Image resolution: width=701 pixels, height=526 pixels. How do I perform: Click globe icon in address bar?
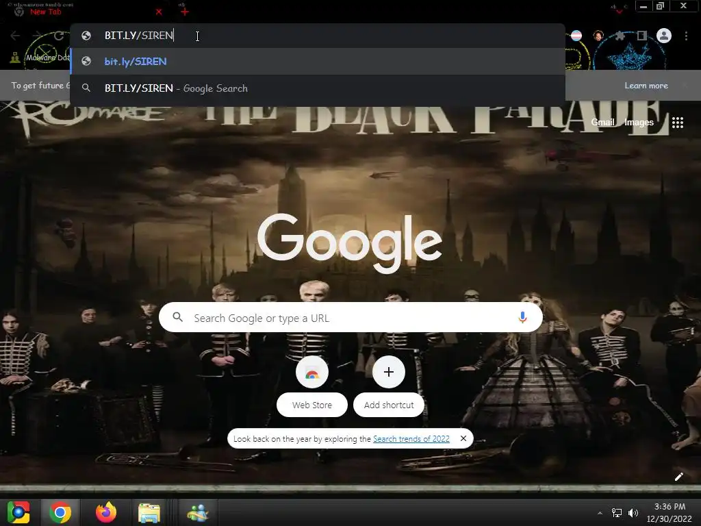[86, 36]
